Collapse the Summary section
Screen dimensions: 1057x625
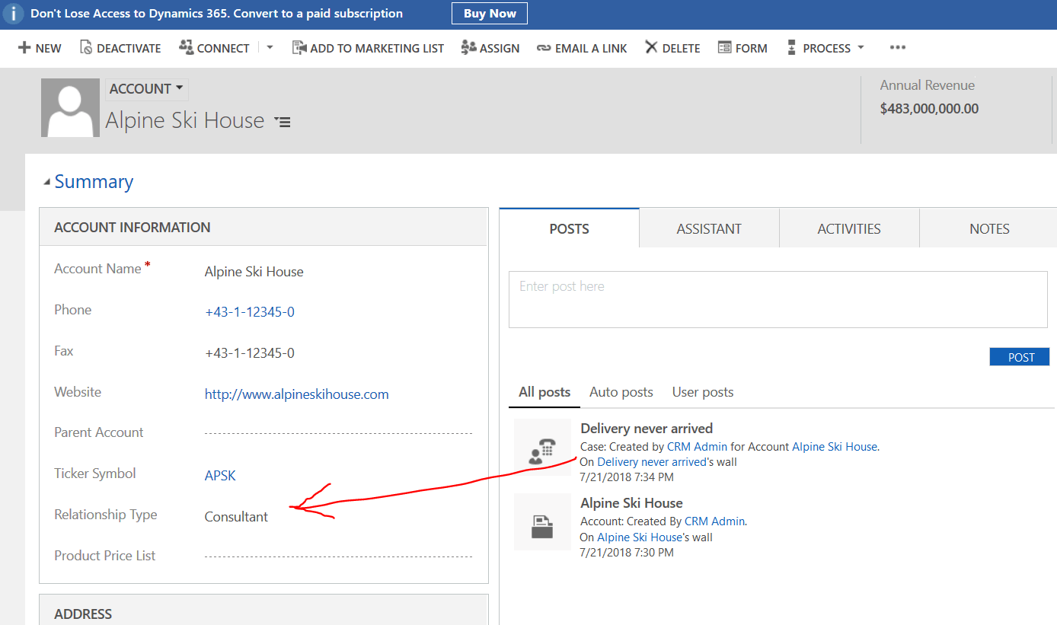(x=47, y=182)
